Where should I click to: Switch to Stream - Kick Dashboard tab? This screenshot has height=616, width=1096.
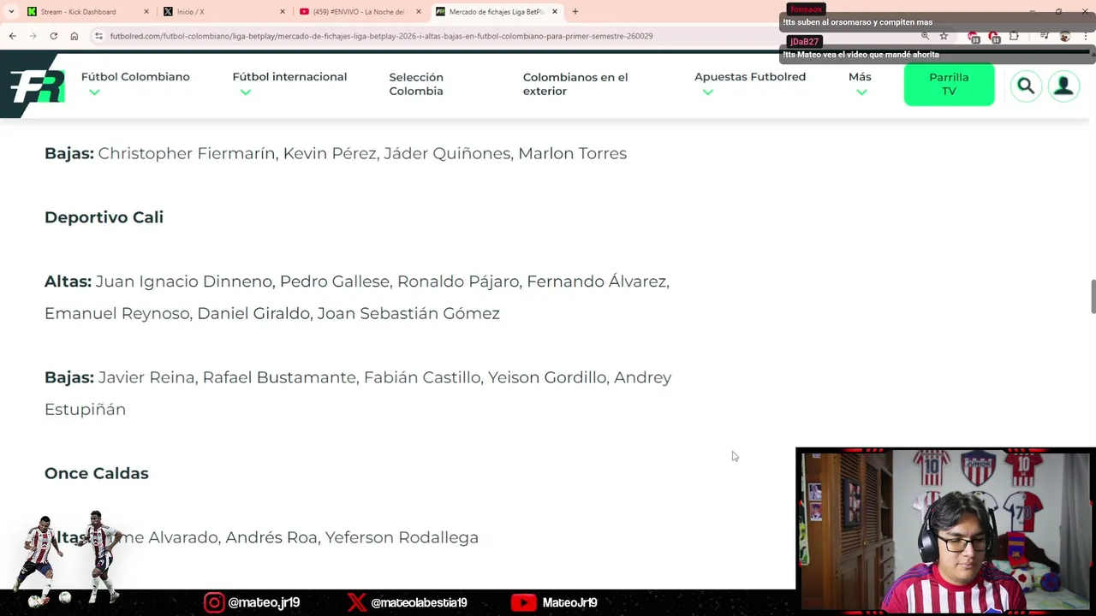87,12
